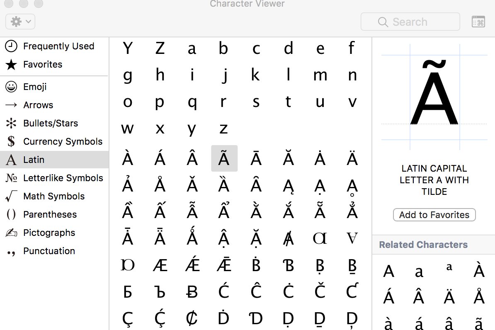Choose the lowercase z character
The width and height of the screenshot is (495, 330).
223,129
